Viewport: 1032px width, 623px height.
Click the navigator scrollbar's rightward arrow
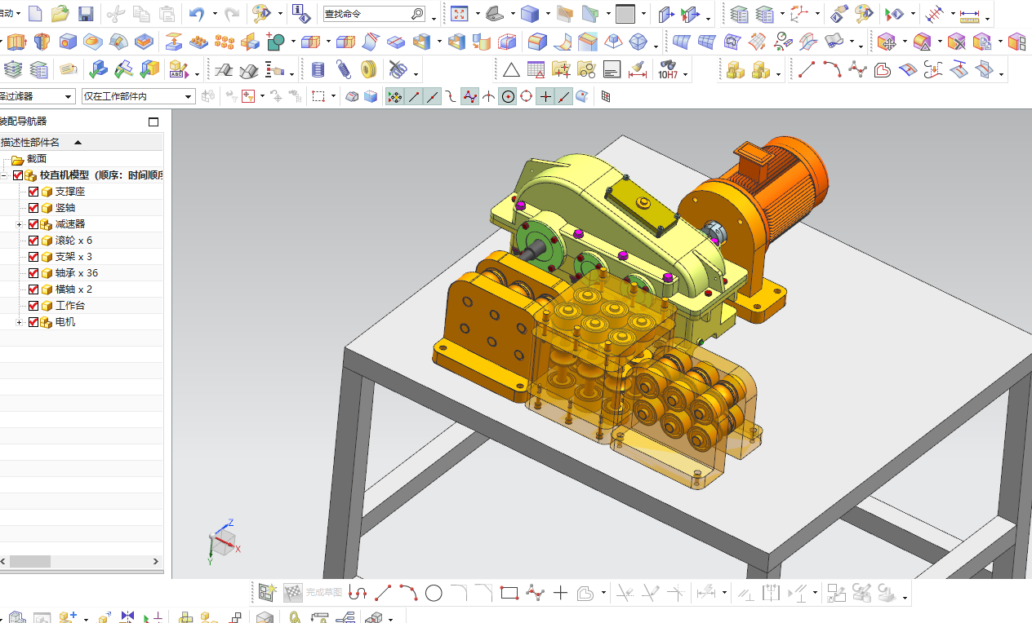coord(156,562)
